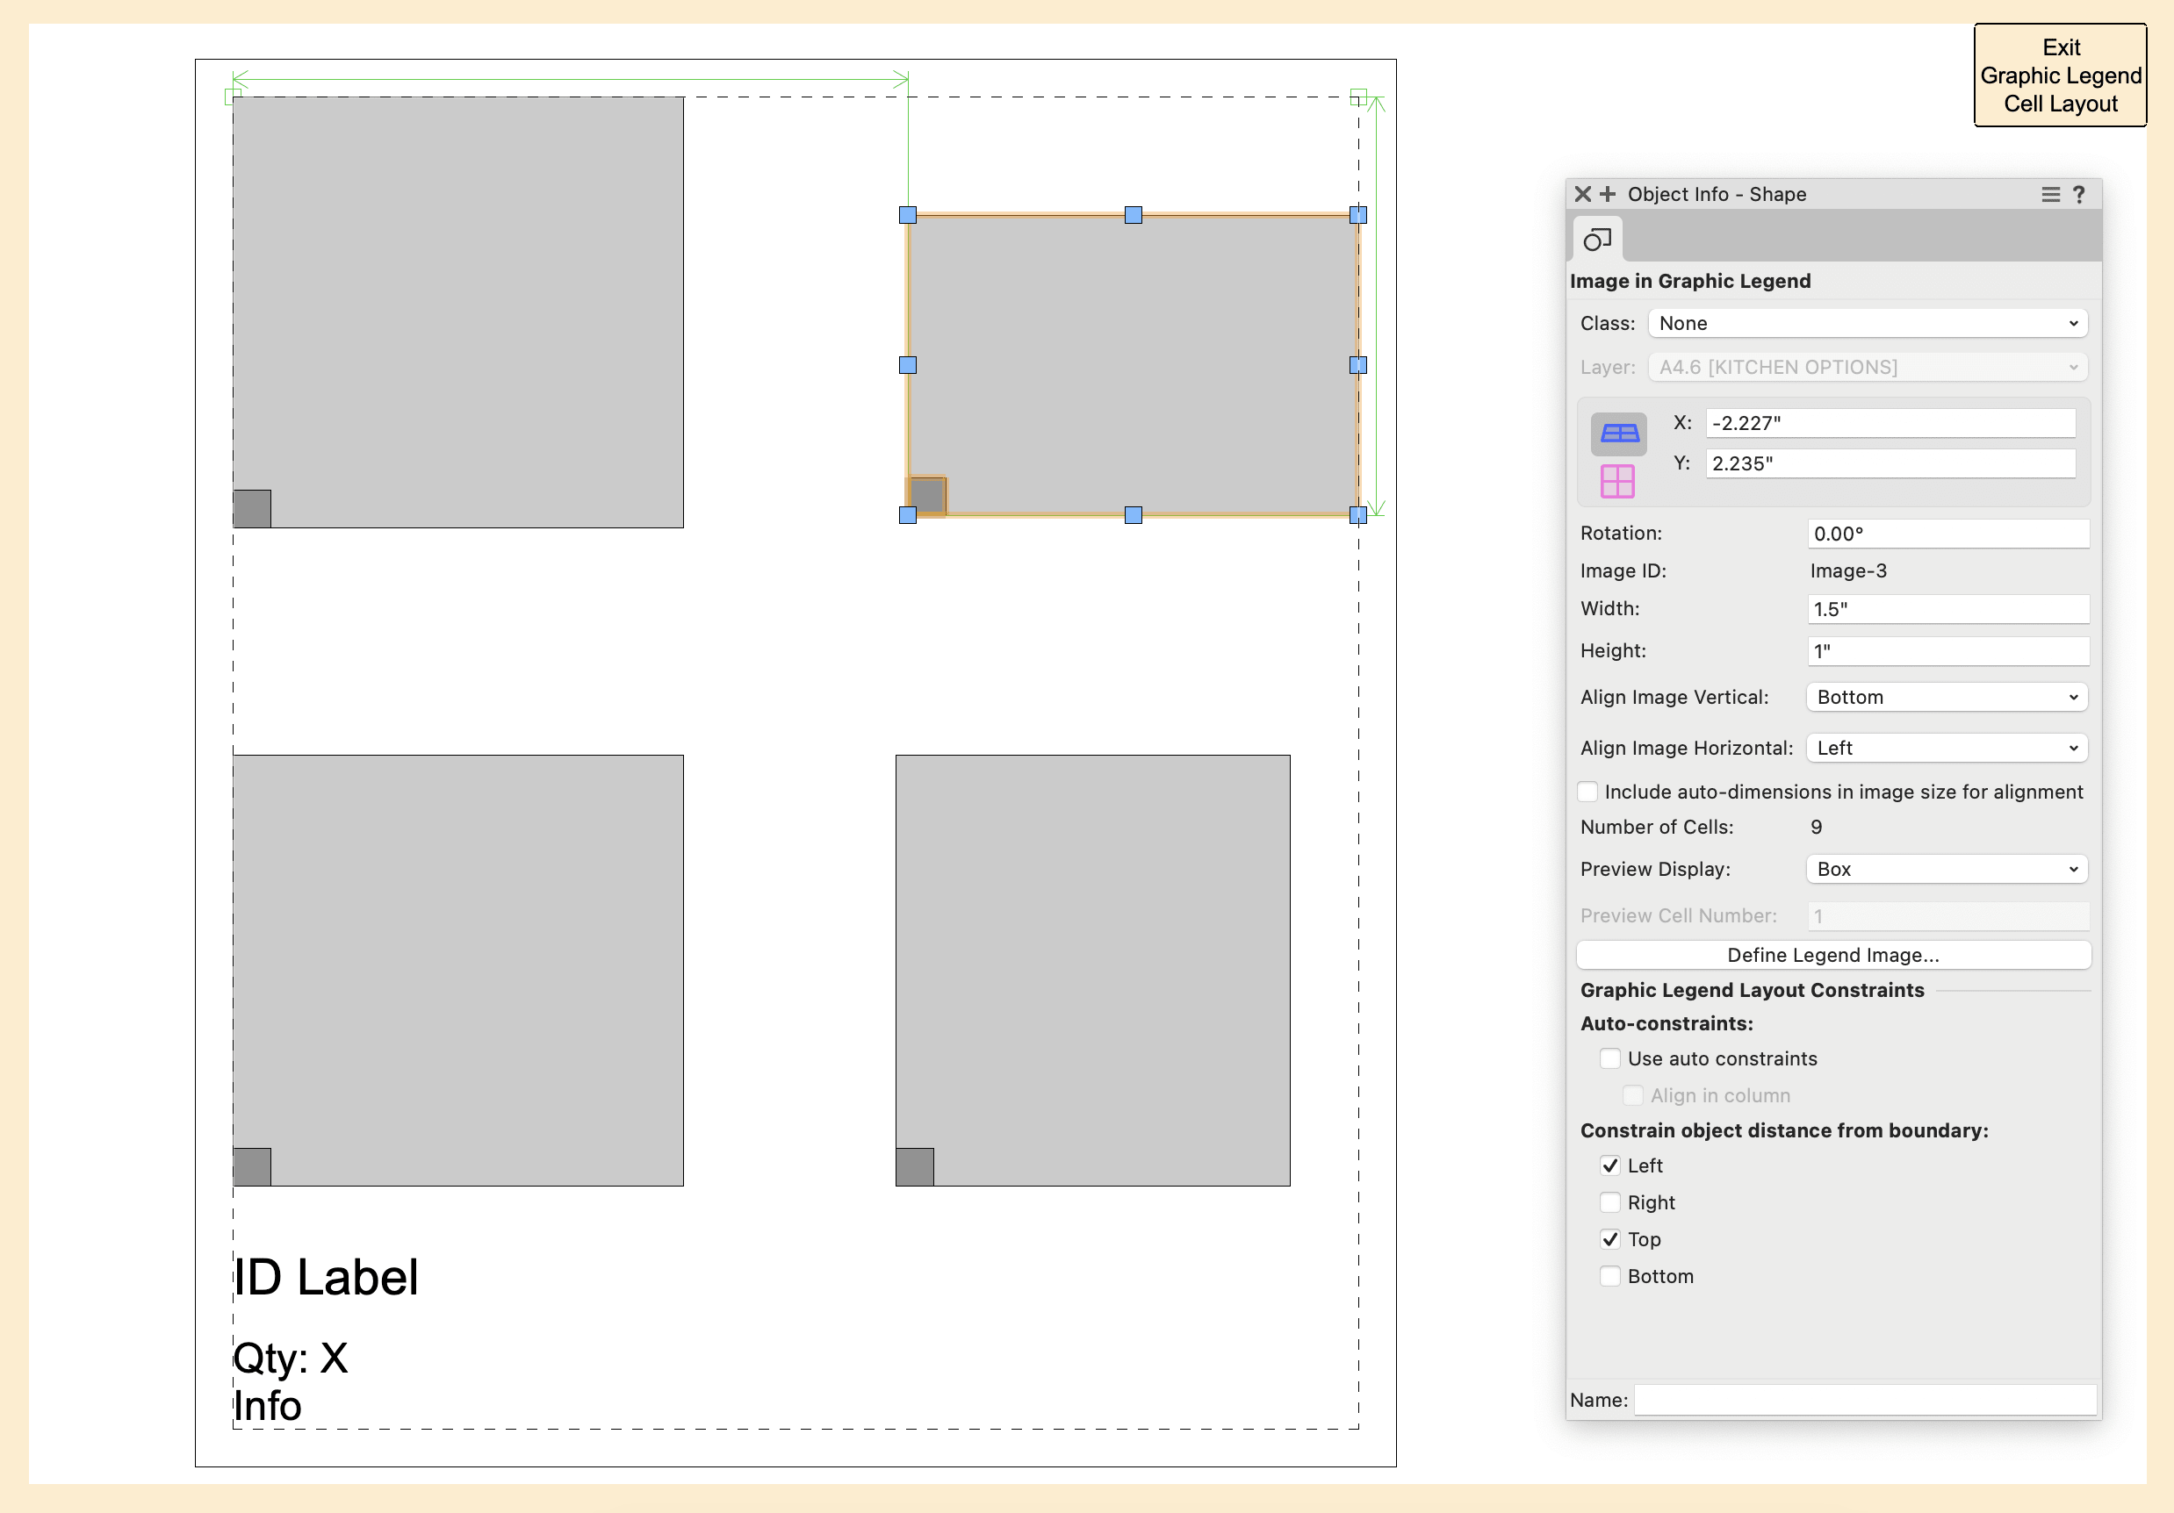
Task: Check the Bottom boundary constraint
Action: pyautogui.click(x=1609, y=1276)
